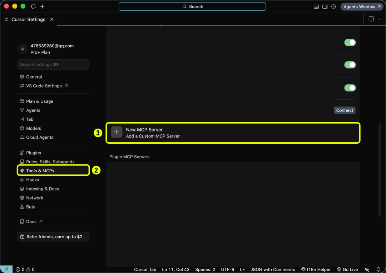Click the settings page vertical scrollbar

point(380,170)
